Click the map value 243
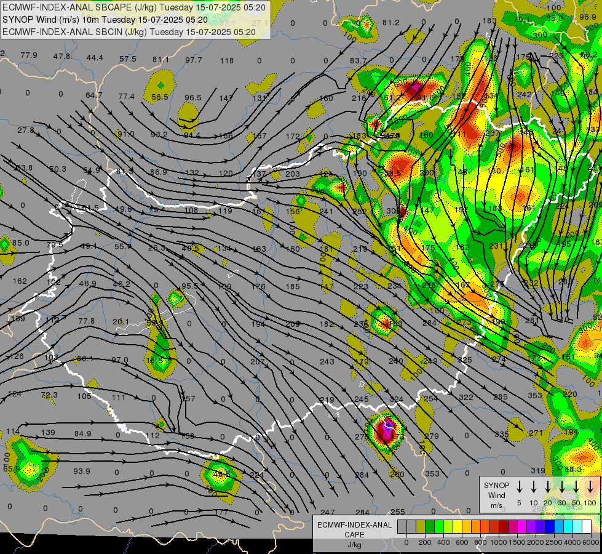Viewport: 602px width, 554px height. tap(327, 361)
